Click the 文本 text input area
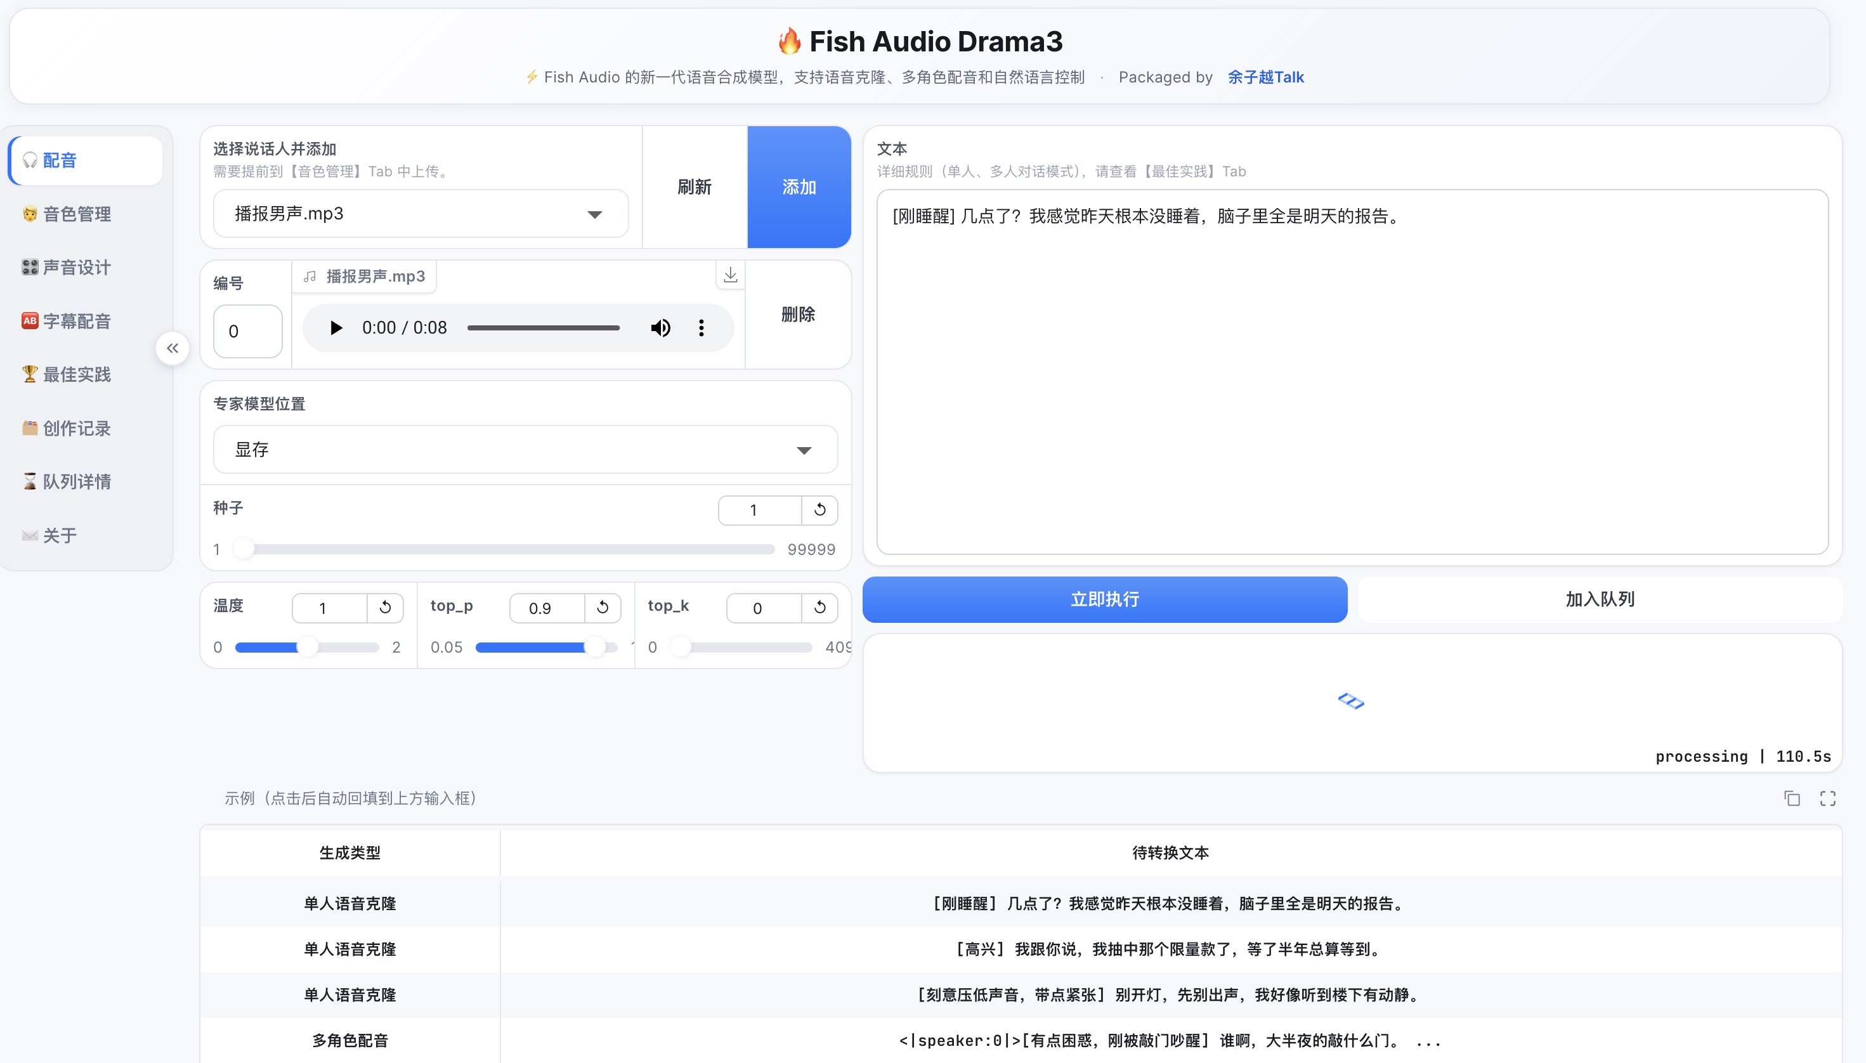1866x1063 pixels. tap(1352, 372)
